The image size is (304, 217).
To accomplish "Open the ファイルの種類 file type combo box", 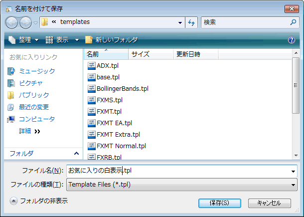I will [182, 185].
